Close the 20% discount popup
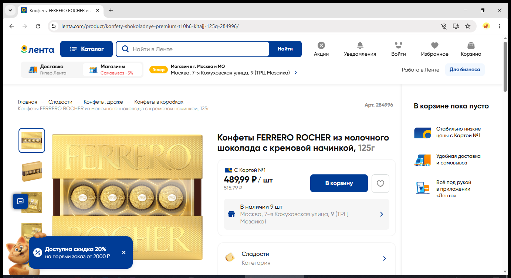 pos(123,253)
